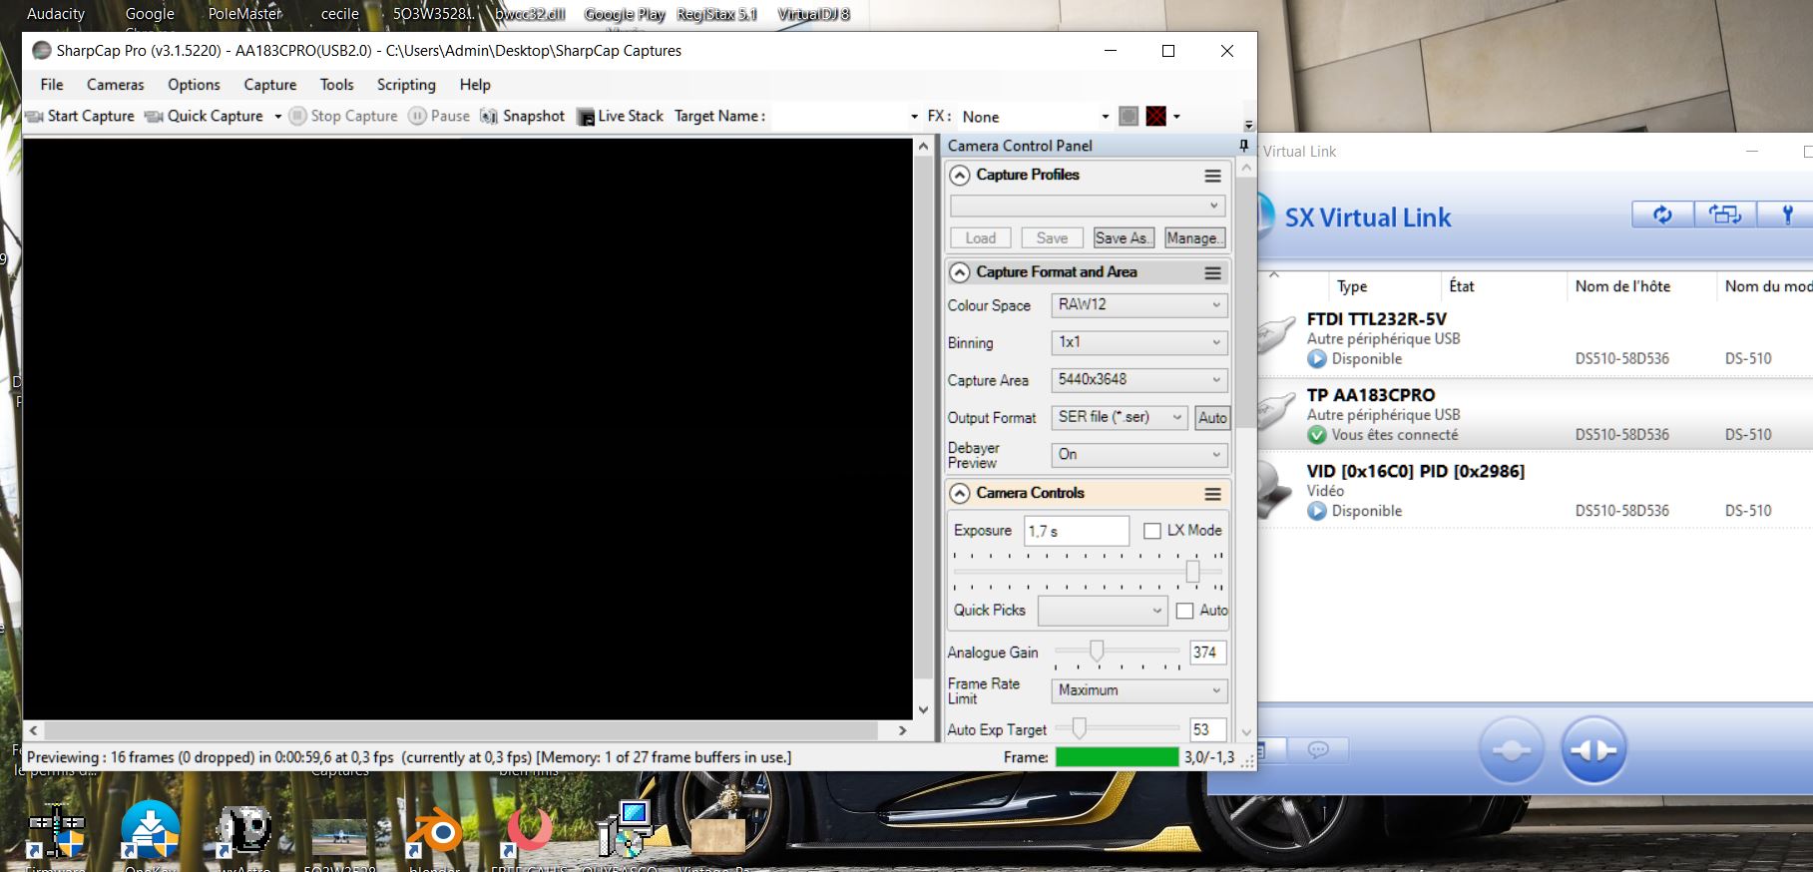
Task: Click the Quick Capture toolbar button
Action: 205,116
